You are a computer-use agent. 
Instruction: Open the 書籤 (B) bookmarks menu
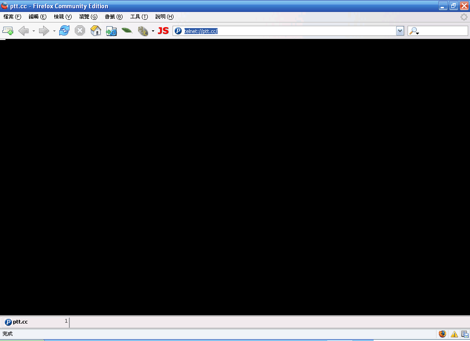113,17
